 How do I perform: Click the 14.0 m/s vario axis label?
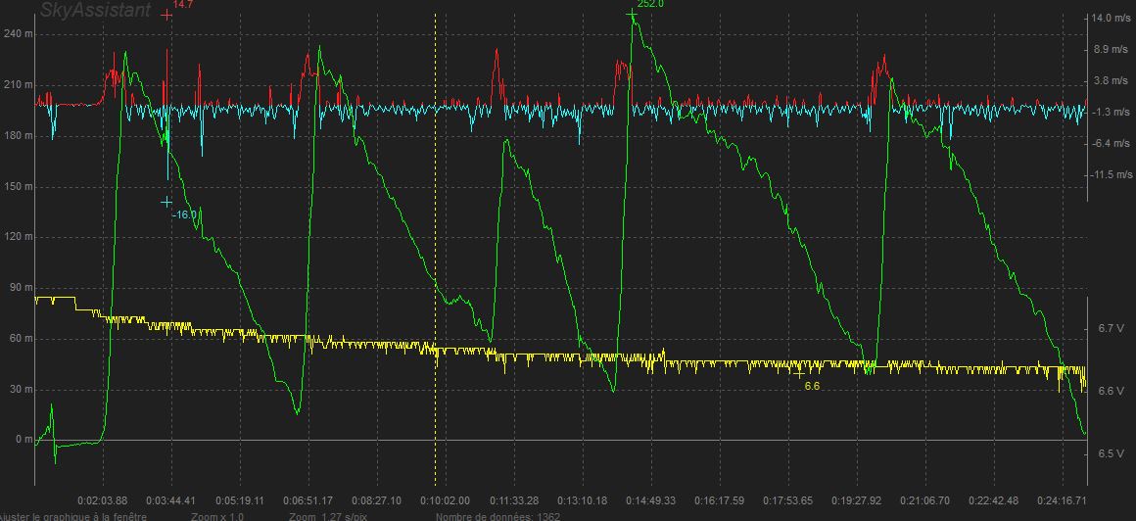click(1111, 18)
